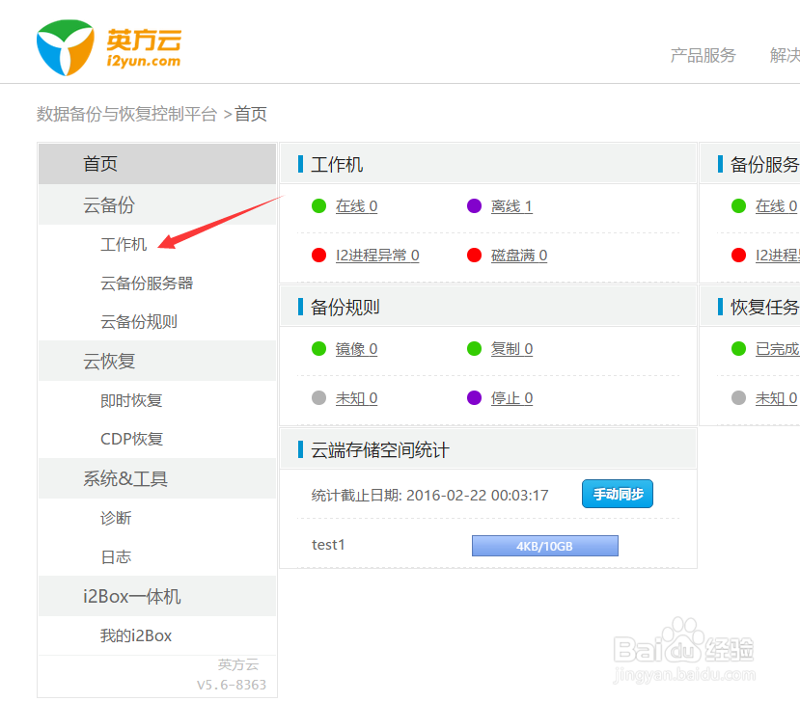
Task: Click the 首页 breadcrumb link
Action: click(250, 114)
